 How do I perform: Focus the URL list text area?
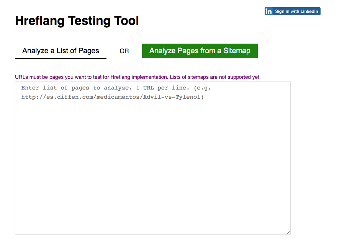click(x=153, y=158)
